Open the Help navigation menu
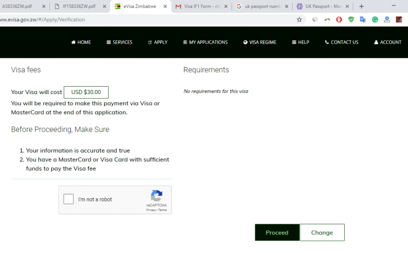 pos(301,43)
